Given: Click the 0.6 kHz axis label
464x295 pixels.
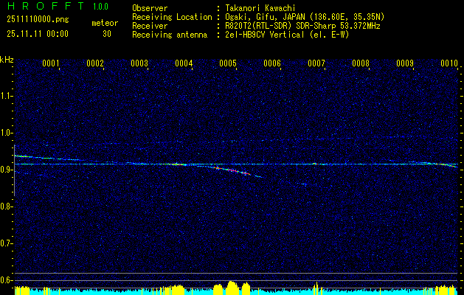Looking at the screenshot, I should tap(6, 280).
